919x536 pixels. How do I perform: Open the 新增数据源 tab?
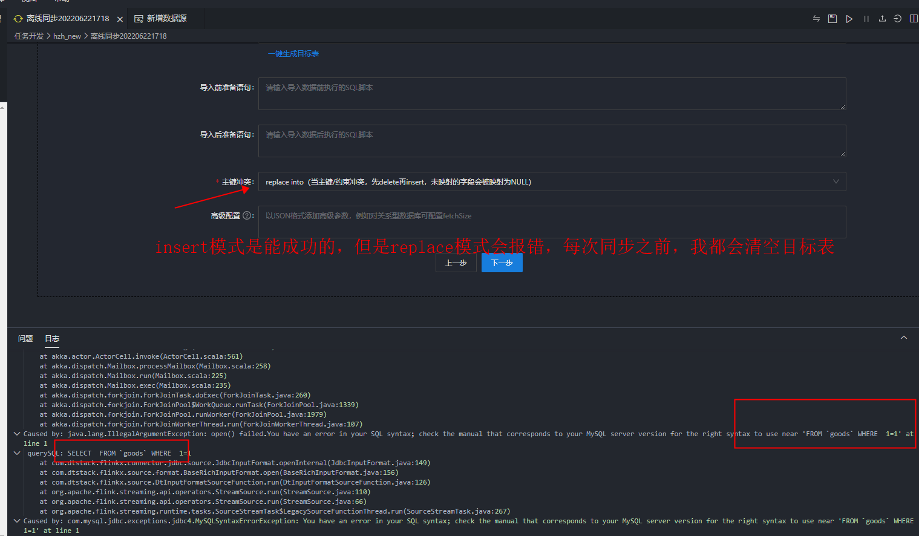[162, 19]
